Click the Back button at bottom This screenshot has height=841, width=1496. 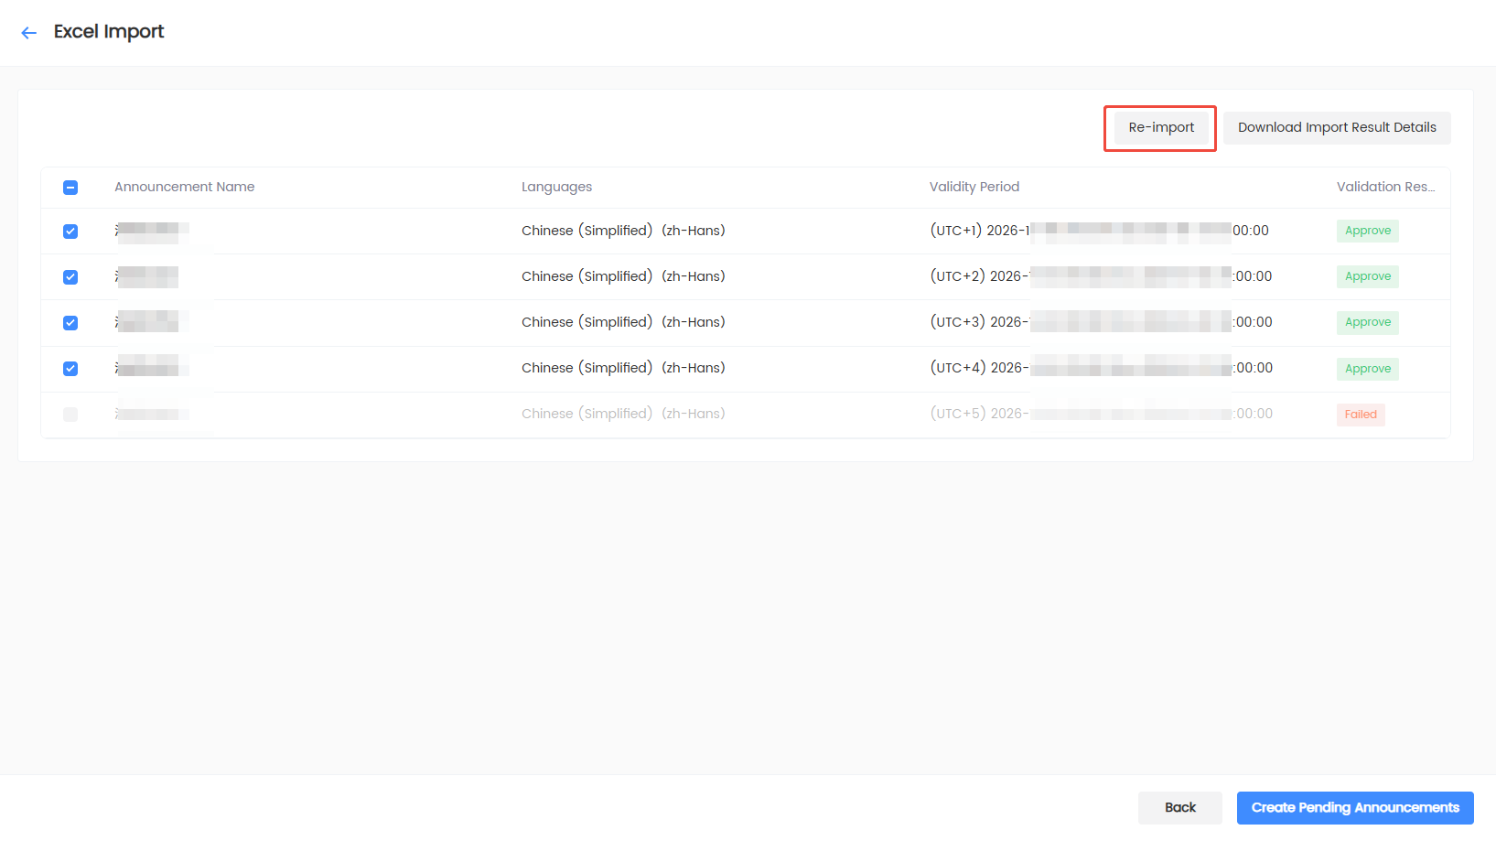tap(1179, 807)
